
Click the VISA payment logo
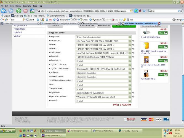pos(144,120)
